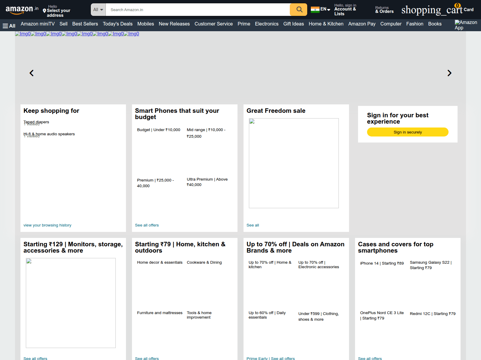Click the location pin address icon

[x=44, y=11]
